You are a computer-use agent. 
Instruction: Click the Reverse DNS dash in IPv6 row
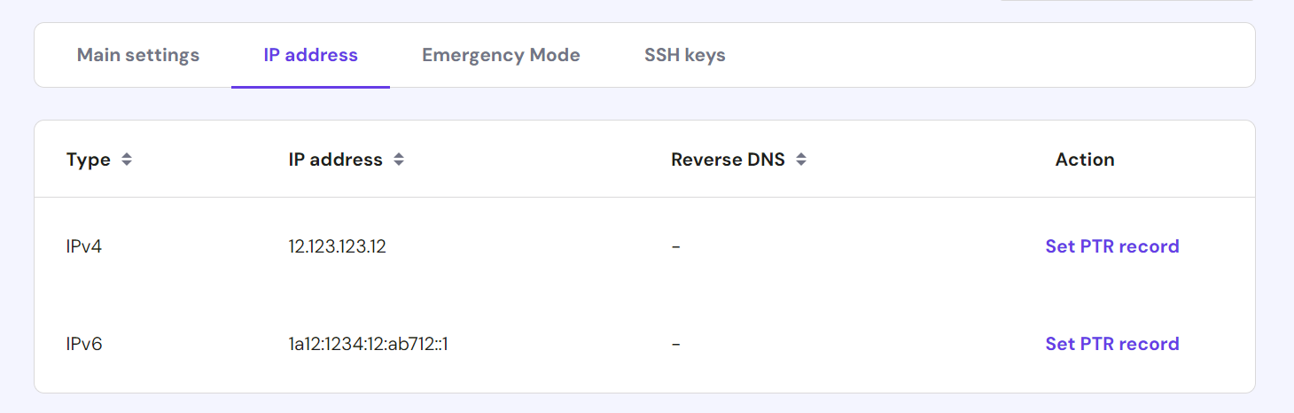click(x=675, y=344)
